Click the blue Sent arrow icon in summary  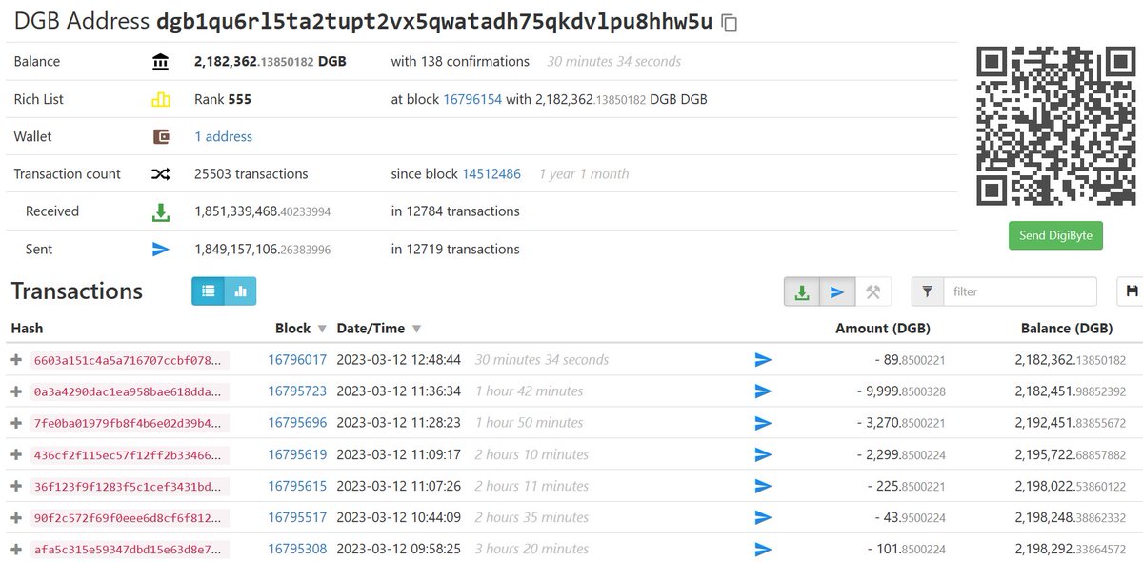(x=161, y=249)
